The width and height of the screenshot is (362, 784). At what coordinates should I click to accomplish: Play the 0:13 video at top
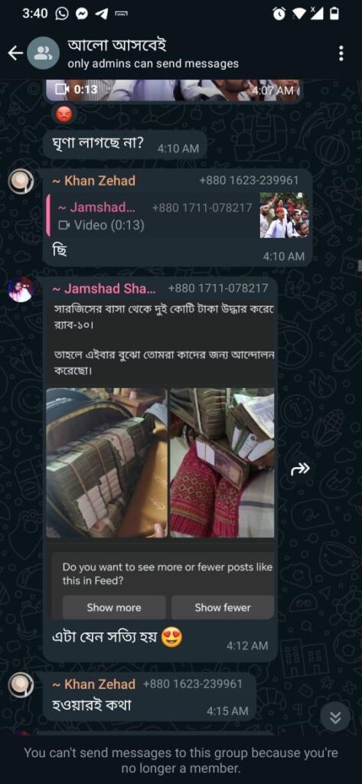[x=173, y=90]
